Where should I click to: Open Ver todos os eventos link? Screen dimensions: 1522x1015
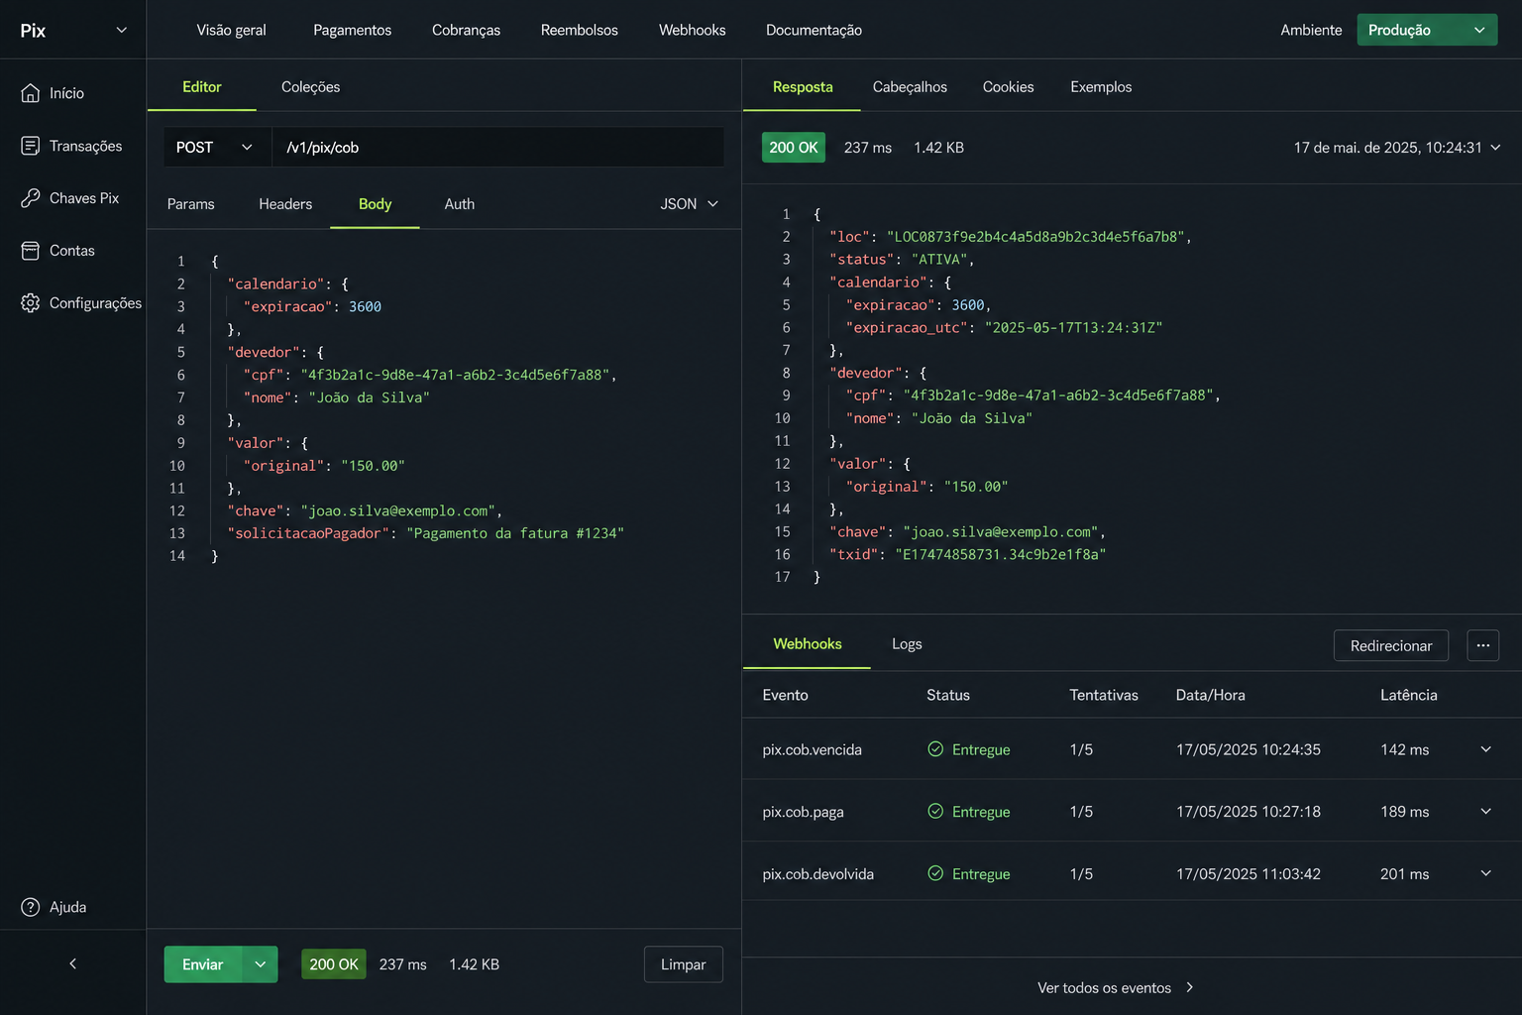[x=1116, y=987]
